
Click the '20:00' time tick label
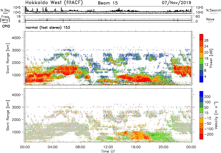tap(163, 147)
